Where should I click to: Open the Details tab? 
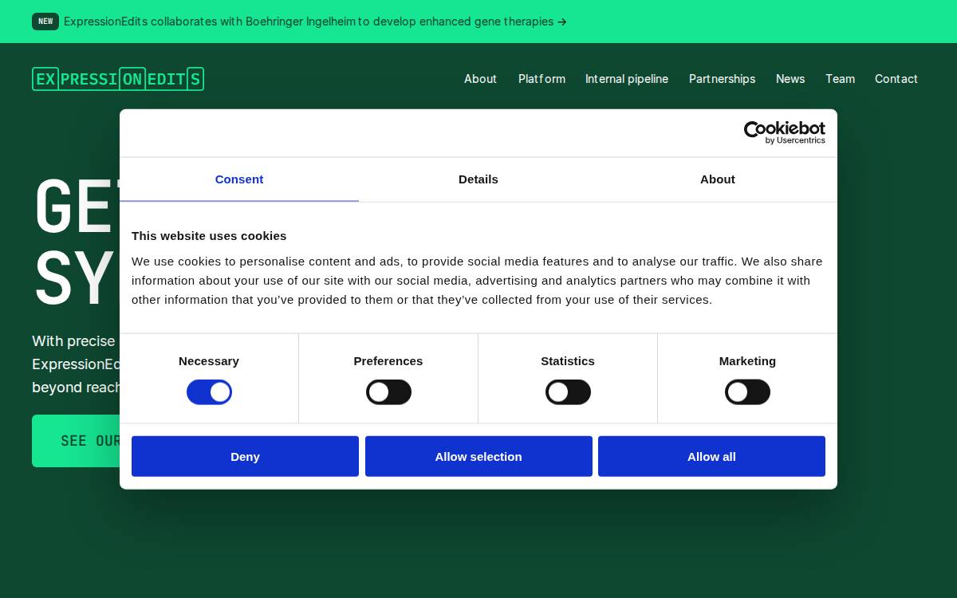coord(478,179)
